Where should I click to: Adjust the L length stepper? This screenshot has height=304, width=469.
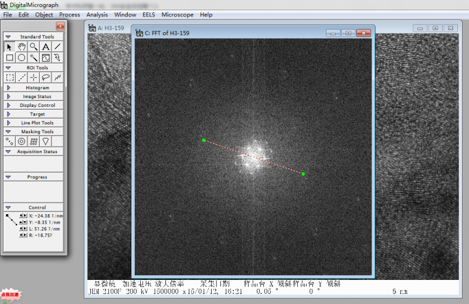(x=23, y=228)
